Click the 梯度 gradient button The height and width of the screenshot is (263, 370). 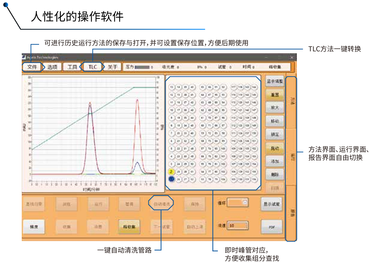click(33, 227)
